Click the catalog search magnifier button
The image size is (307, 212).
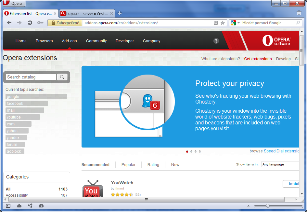point(62,77)
